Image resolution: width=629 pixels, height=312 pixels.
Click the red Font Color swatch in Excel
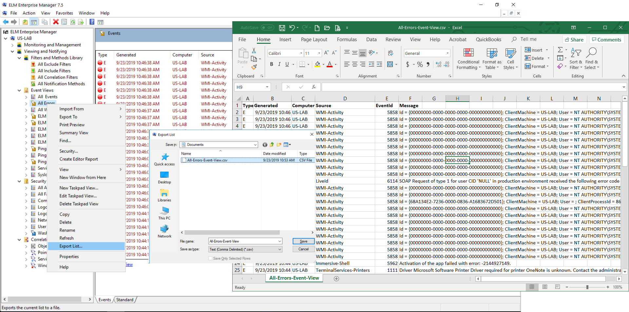coord(329,64)
